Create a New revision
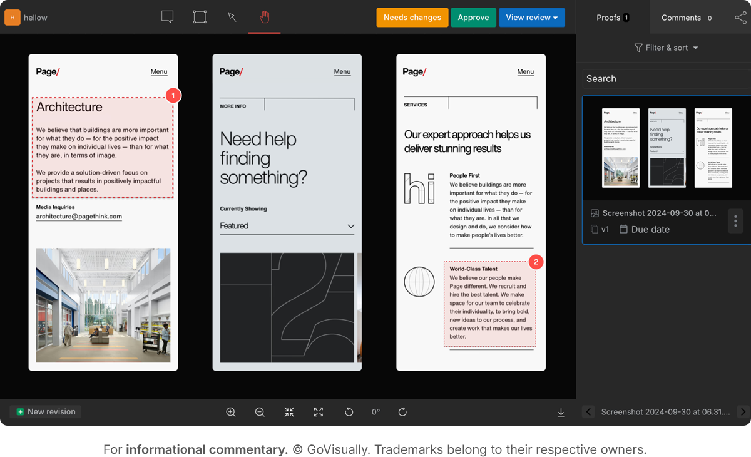751x457 pixels. pos(45,412)
